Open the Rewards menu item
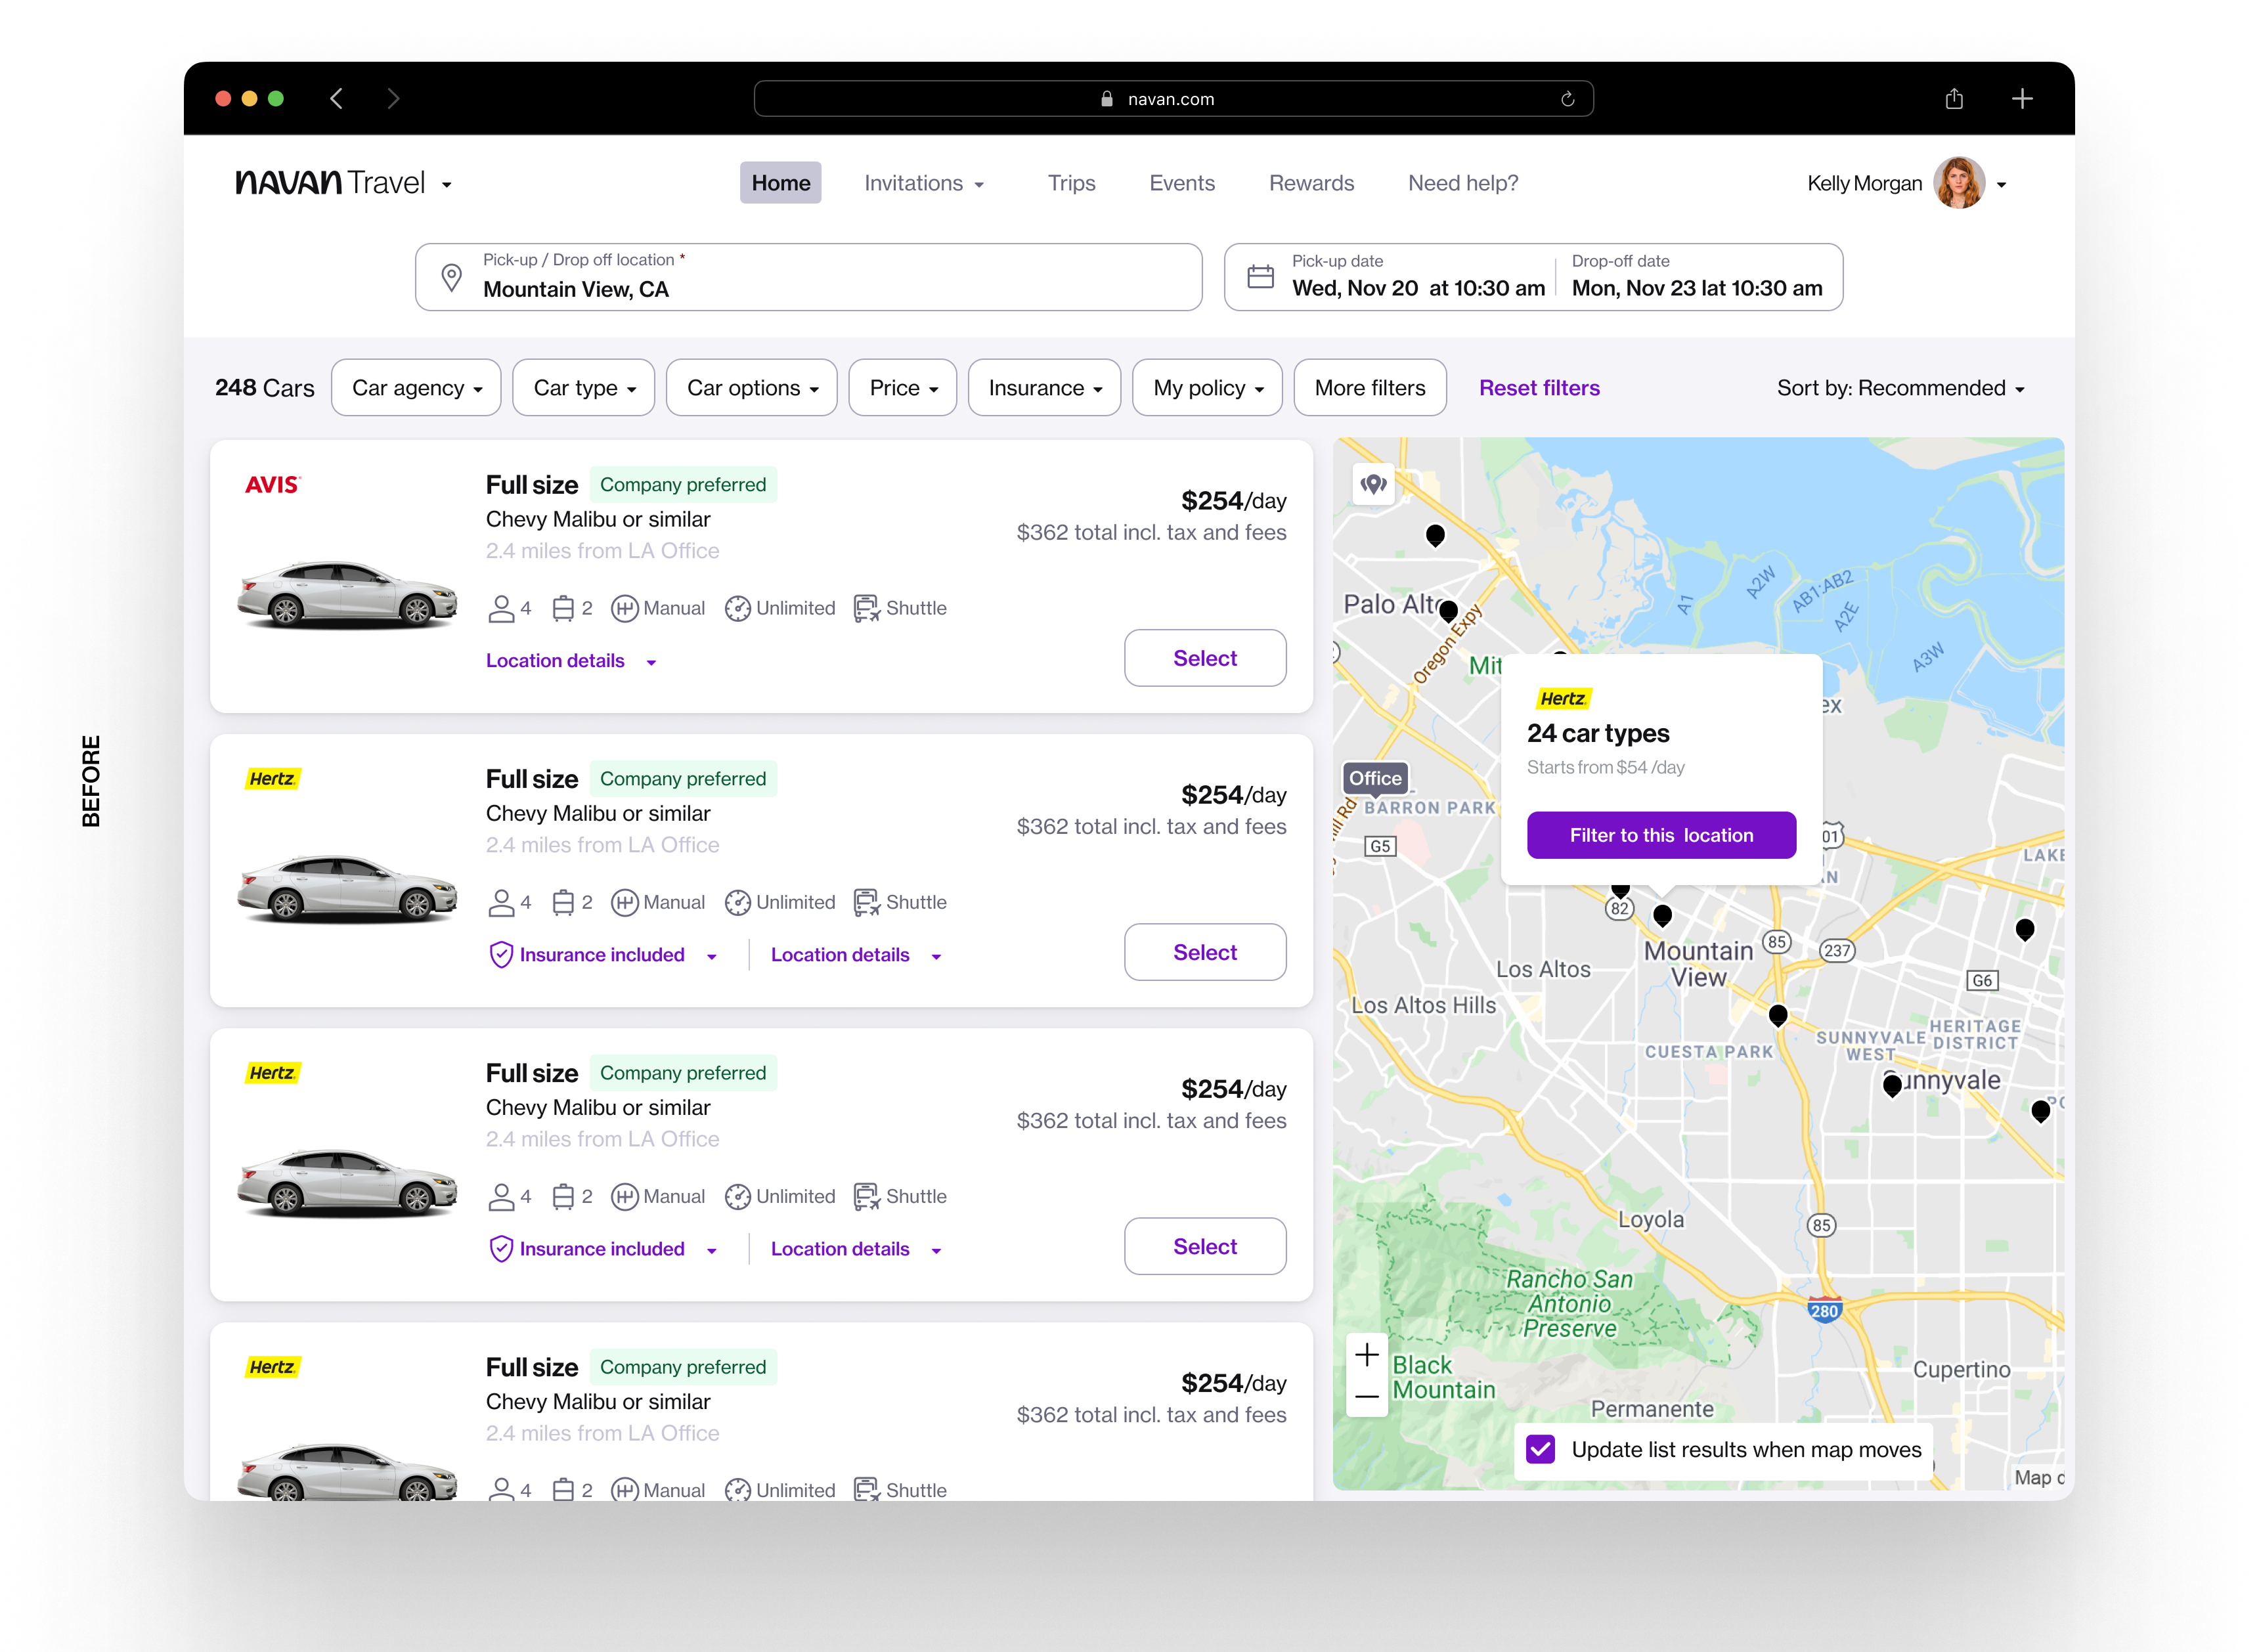This screenshot has height=1652, width=2259. pyautogui.click(x=1311, y=183)
